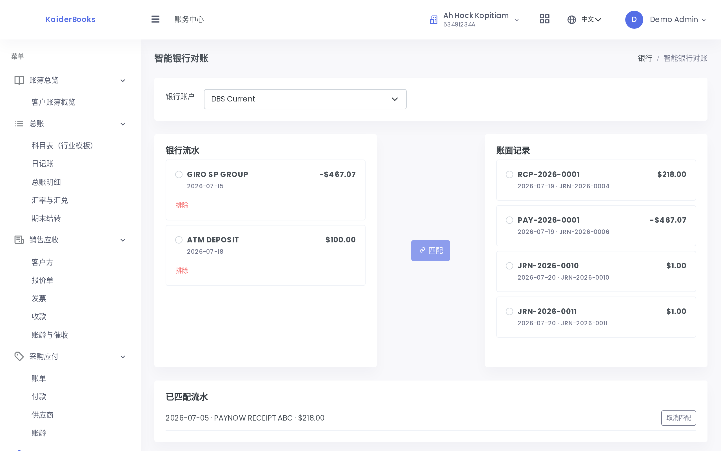Image resolution: width=721 pixels, height=451 pixels.
Task: Select the PAY-2026-0001 radio button
Action: pyautogui.click(x=509, y=220)
